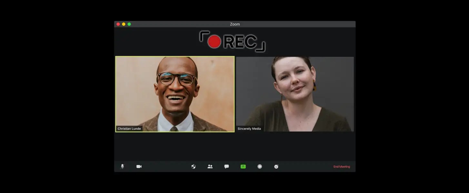This screenshot has height=193, width=469.
Task: Click the Christian Lunde name label
Action: [129, 129]
